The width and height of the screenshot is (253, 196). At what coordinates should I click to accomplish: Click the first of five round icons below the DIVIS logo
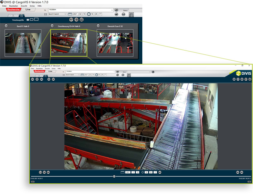click(234, 79)
